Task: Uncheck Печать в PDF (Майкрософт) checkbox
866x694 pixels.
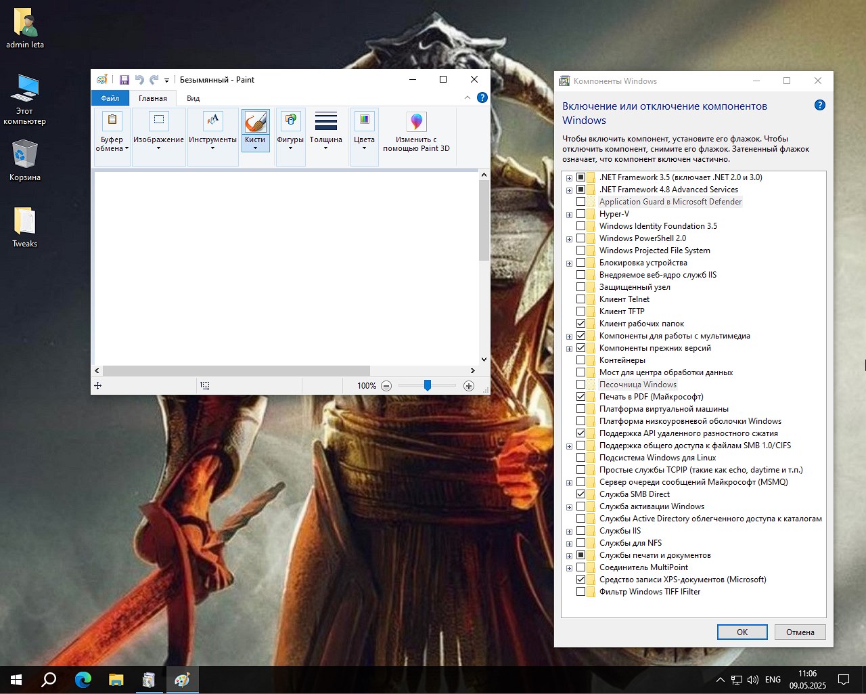Action: pos(581,397)
